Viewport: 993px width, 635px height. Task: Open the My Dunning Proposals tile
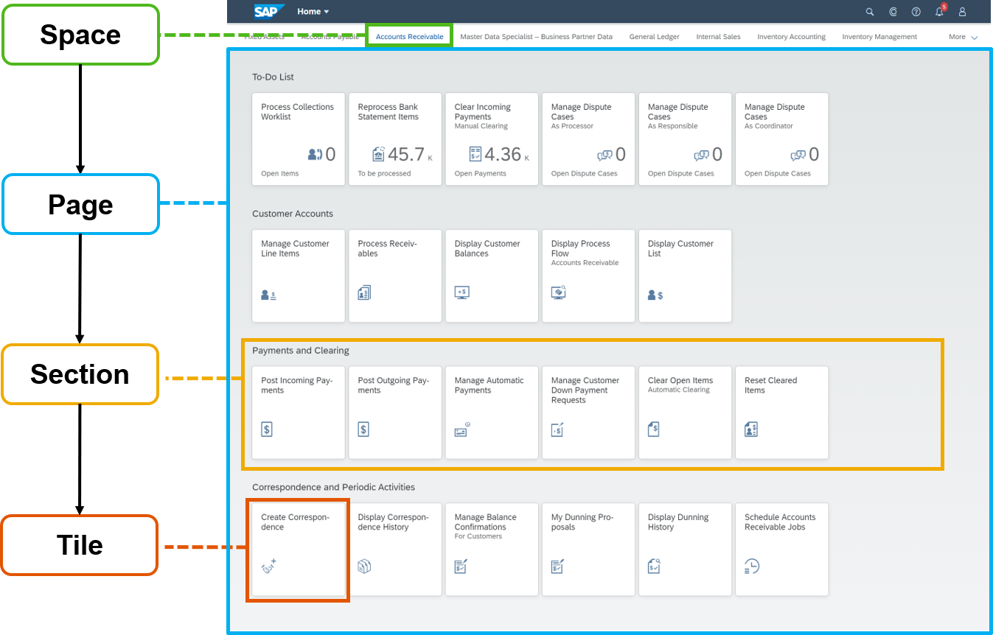pyautogui.click(x=588, y=549)
